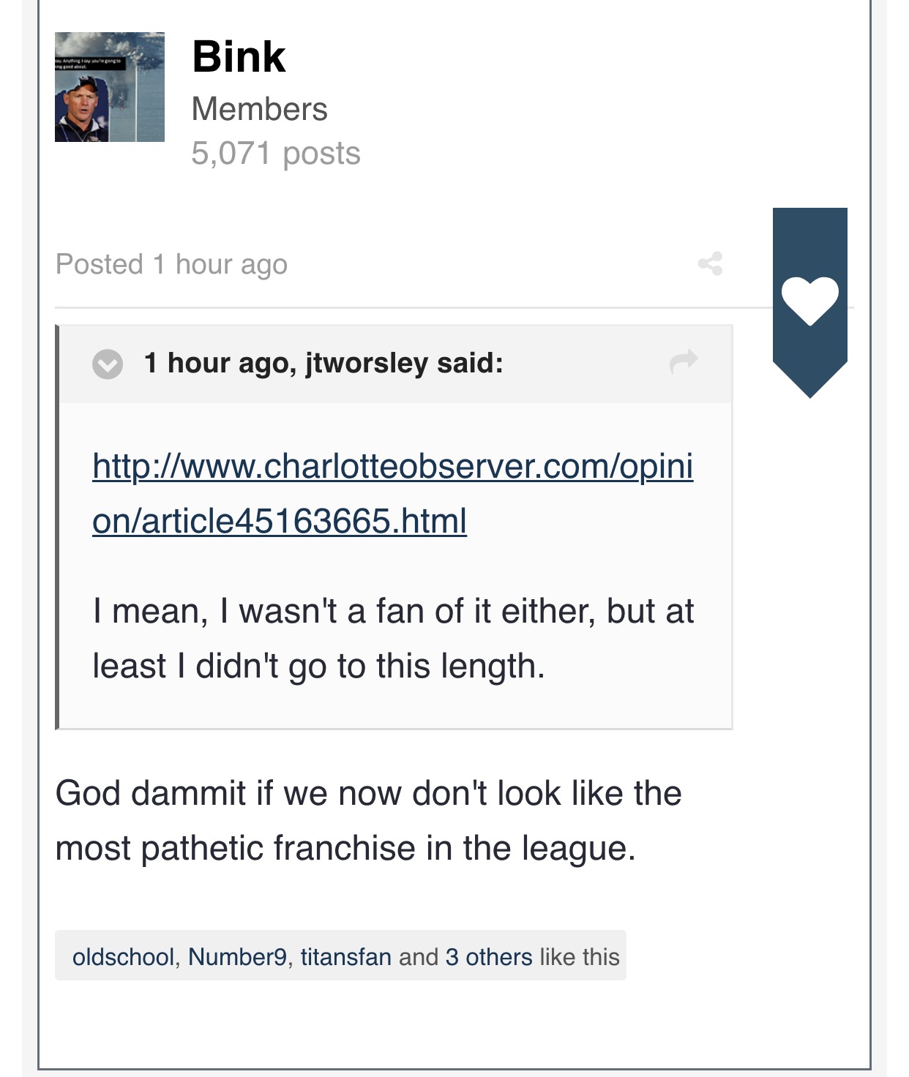The height and width of the screenshot is (1077, 909).
Task: Show the 3 others who liked this
Action: coord(489,956)
